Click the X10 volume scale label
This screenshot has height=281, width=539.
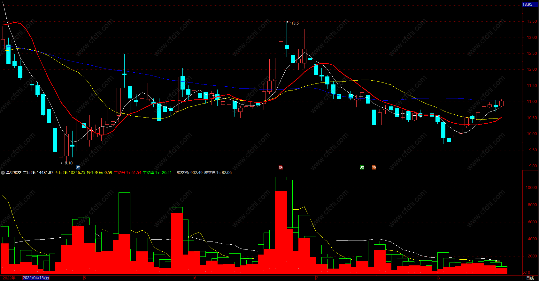pyautogui.click(x=527, y=272)
